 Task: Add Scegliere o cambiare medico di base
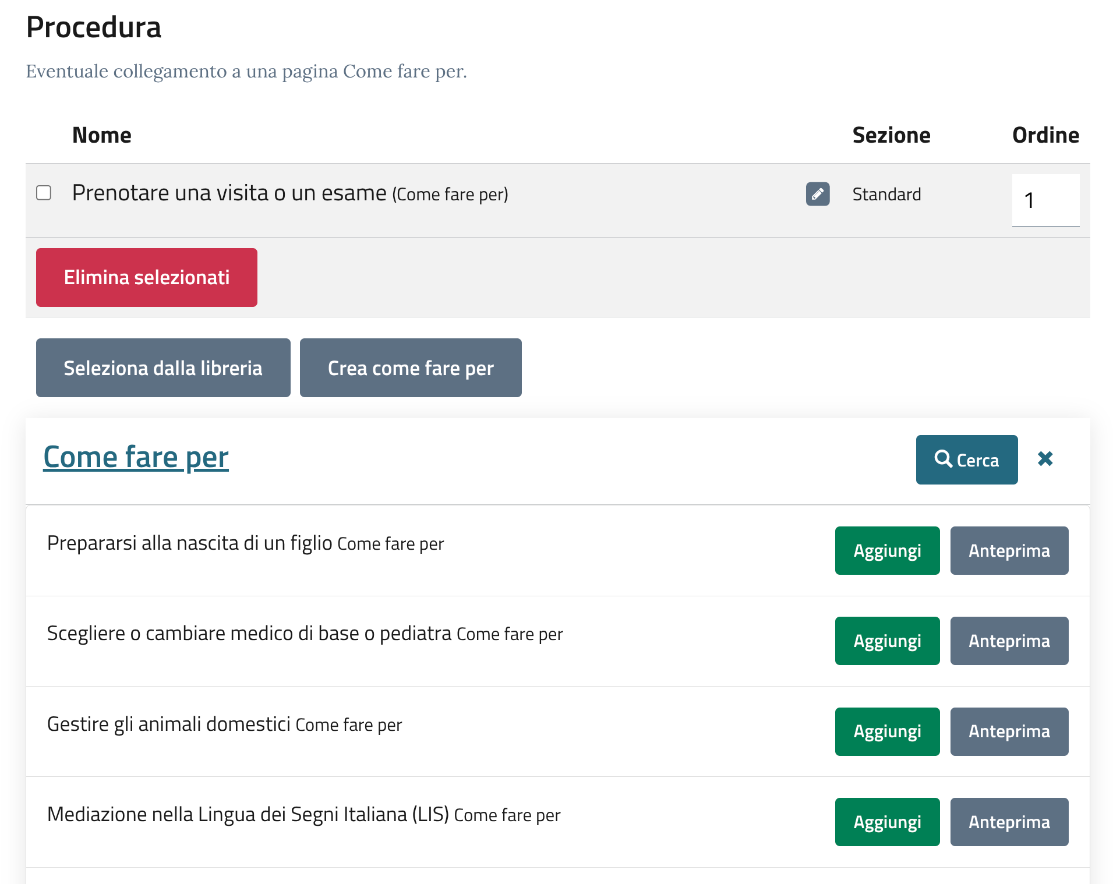coord(886,641)
